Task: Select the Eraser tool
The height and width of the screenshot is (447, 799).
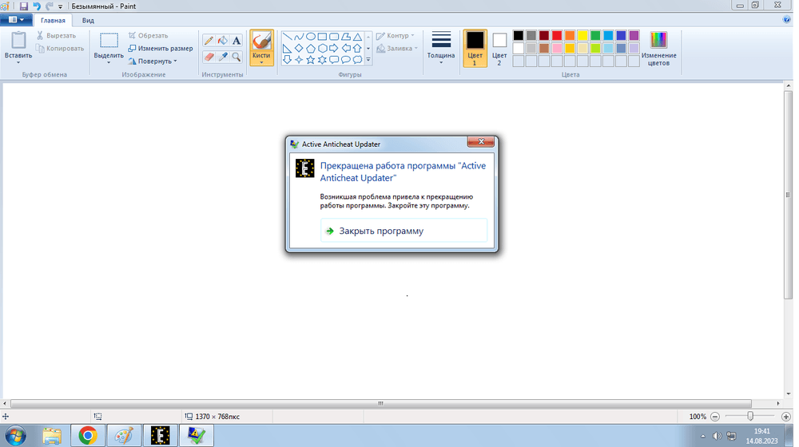Action: [209, 57]
